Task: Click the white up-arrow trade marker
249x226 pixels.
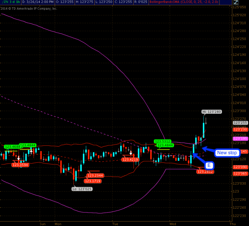Action: (x=31, y=151)
